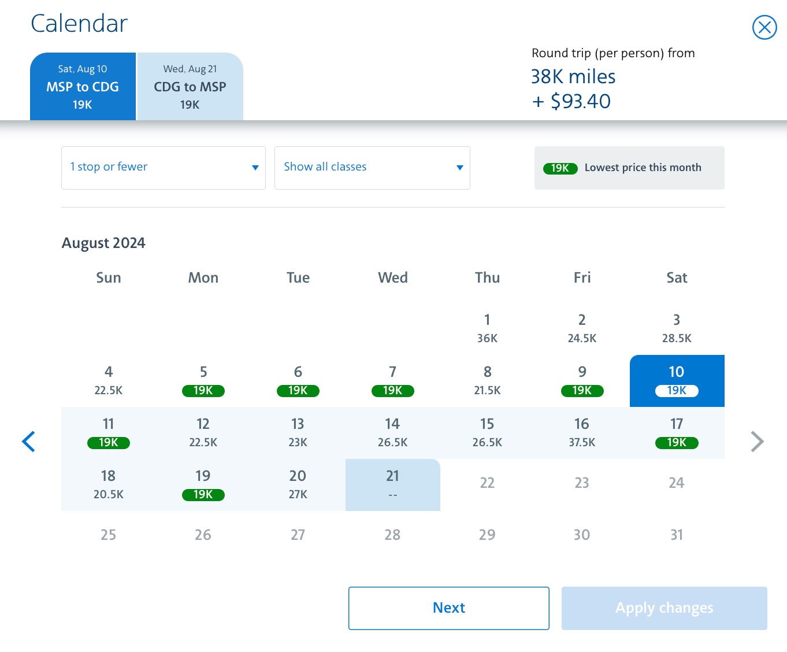Select August 9 on the calendar
787x652 pixels.
(582, 380)
